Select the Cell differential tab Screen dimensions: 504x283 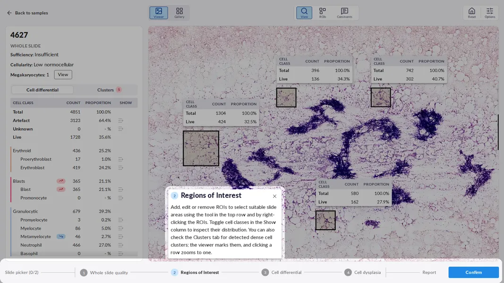[x=42, y=90]
